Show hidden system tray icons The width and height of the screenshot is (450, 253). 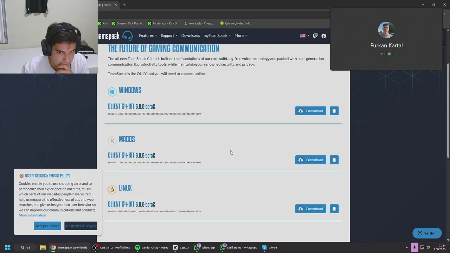click(407, 247)
